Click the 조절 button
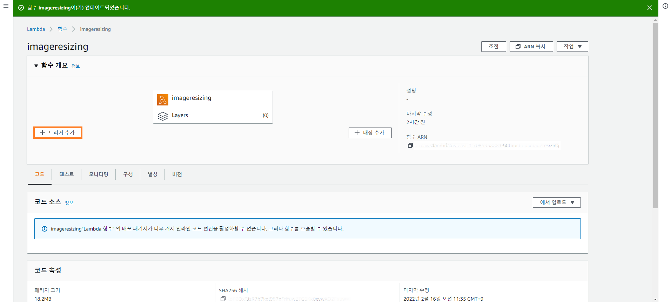Image resolution: width=671 pixels, height=302 pixels. 494,47
